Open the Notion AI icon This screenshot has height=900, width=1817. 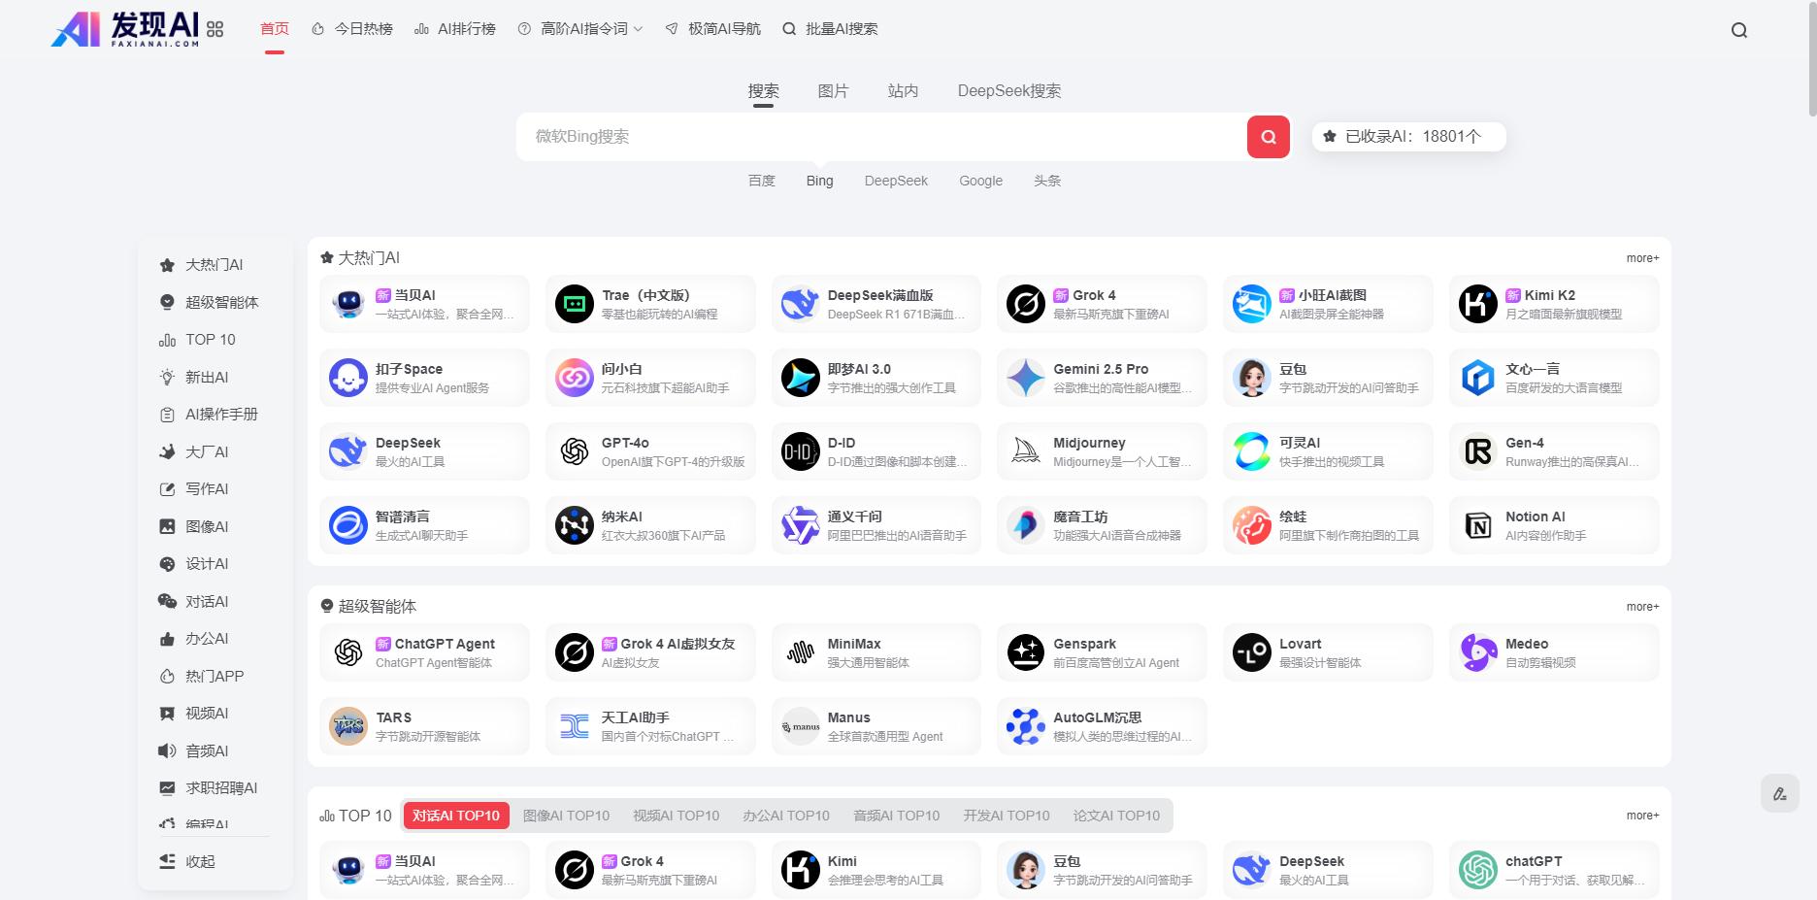click(1478, 525)
